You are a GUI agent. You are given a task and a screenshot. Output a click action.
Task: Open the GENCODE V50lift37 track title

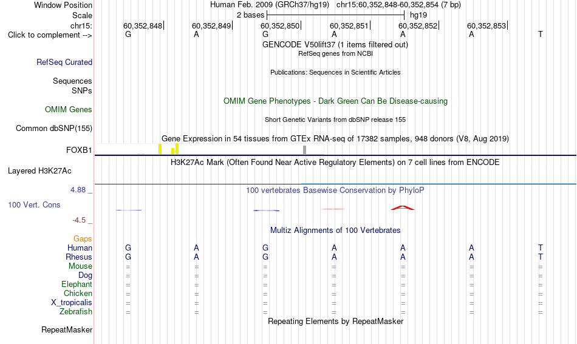(335, 44)
